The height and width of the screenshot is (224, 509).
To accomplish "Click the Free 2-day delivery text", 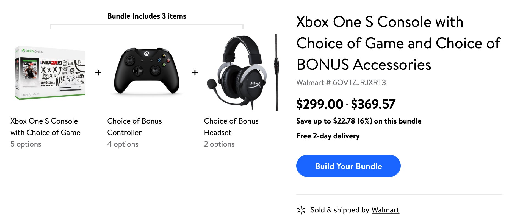I will [x=328, y=136].
